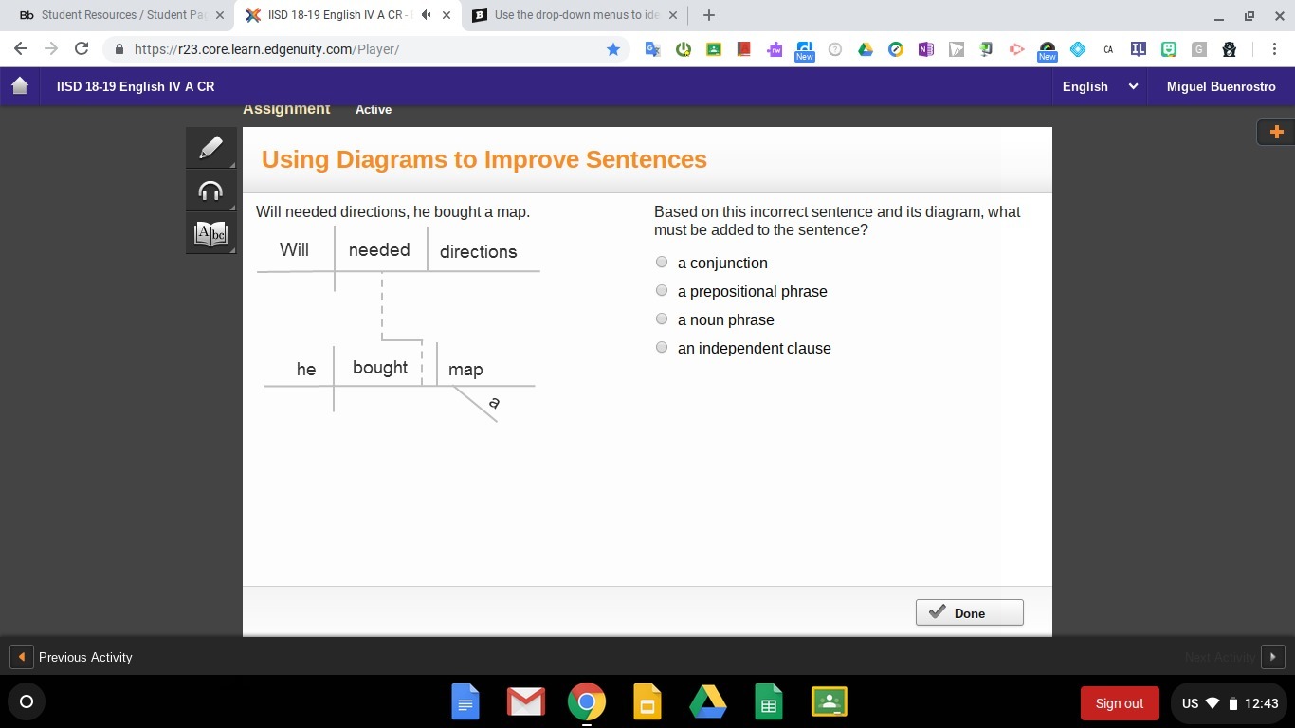Screen dimensions: 1295x728
Task: Expand the English language dropdown
Action: click(1099, 86)
